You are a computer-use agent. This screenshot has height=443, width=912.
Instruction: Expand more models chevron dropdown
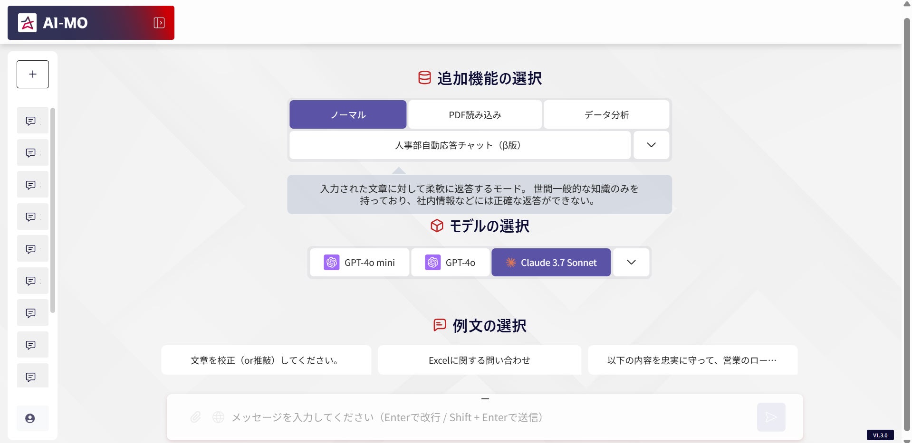[631, 263]
